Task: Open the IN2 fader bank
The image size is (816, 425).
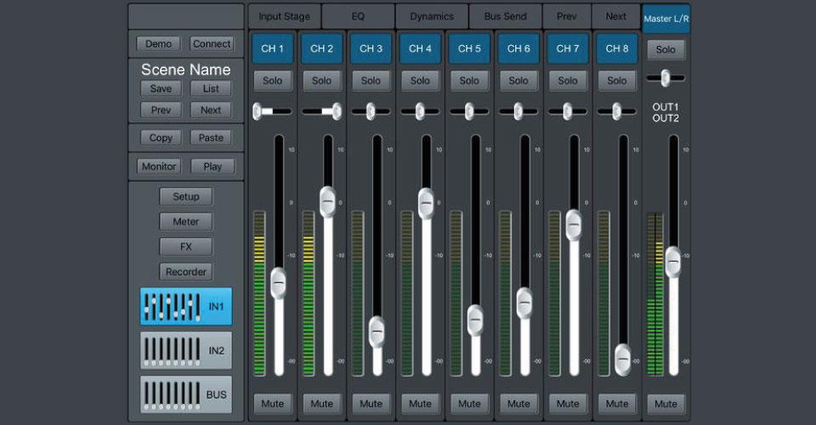Action: tap(185, 350)
